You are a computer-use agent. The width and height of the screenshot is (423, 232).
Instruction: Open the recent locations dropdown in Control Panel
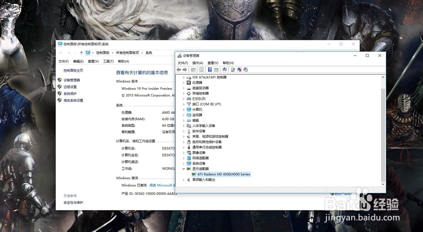75,53
